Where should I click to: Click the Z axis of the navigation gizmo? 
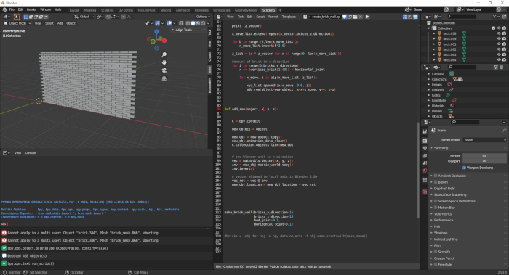coord(157,32)
